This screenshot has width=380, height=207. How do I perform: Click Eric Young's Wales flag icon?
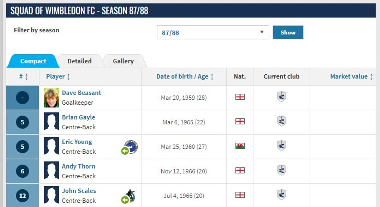240,146
